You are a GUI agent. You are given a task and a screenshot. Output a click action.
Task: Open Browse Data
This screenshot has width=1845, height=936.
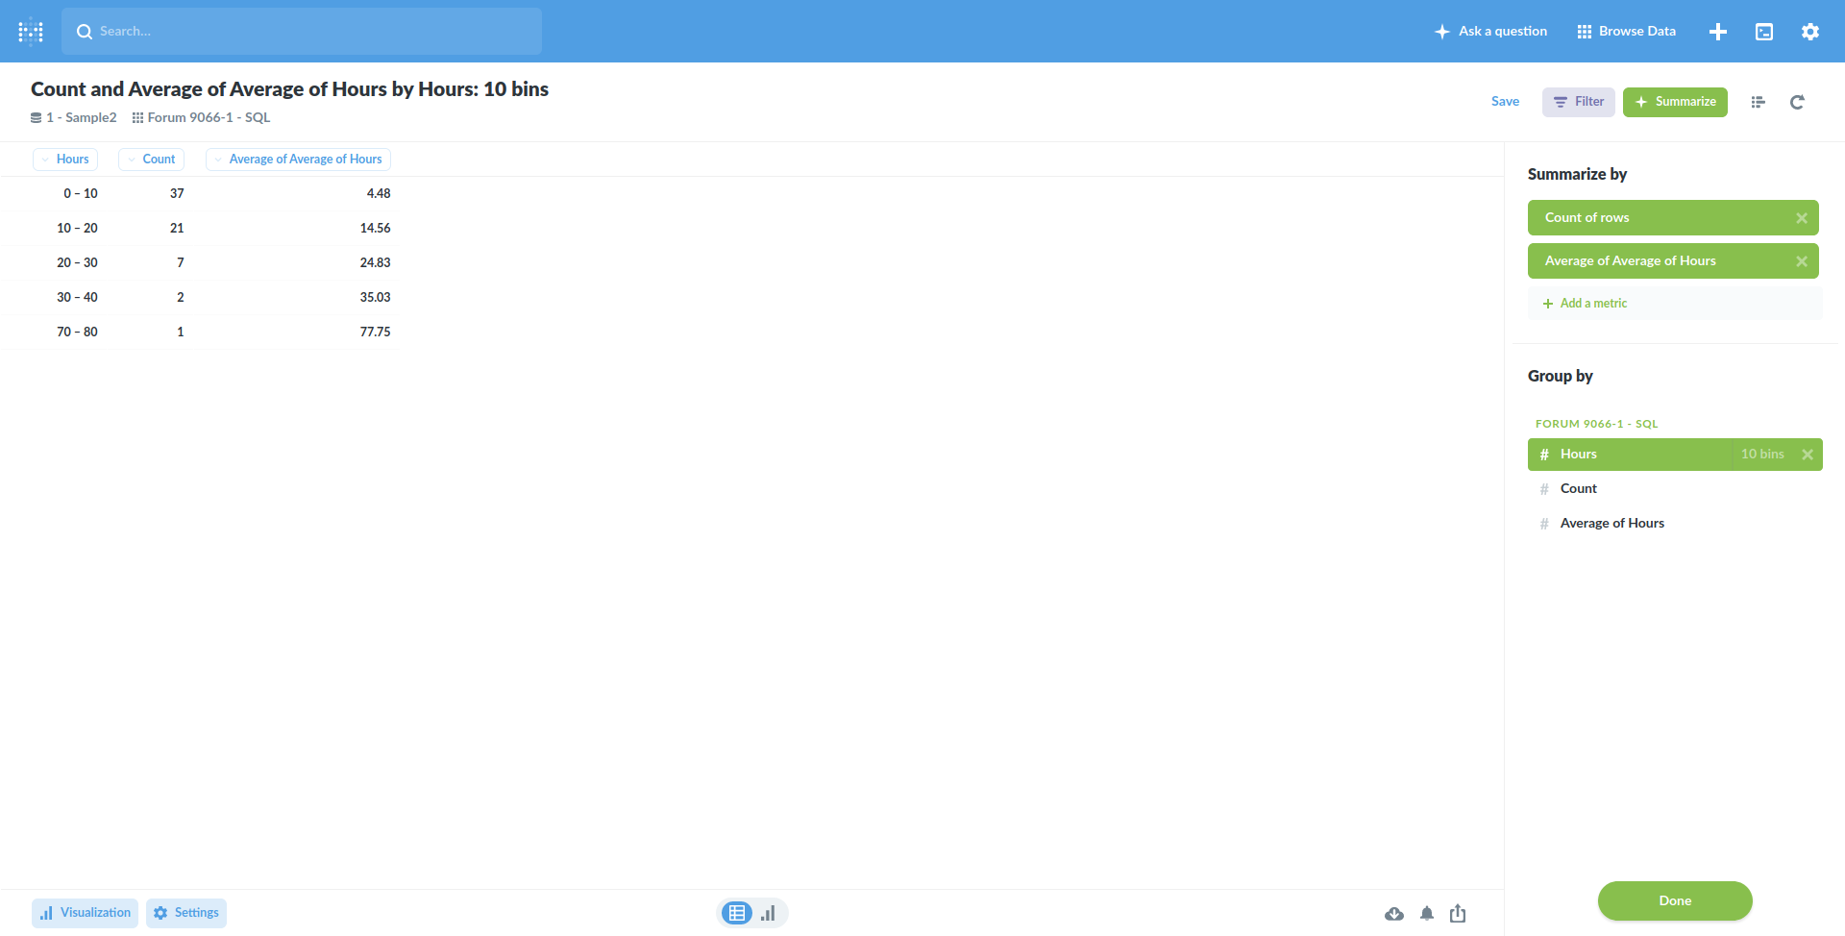1627,32
